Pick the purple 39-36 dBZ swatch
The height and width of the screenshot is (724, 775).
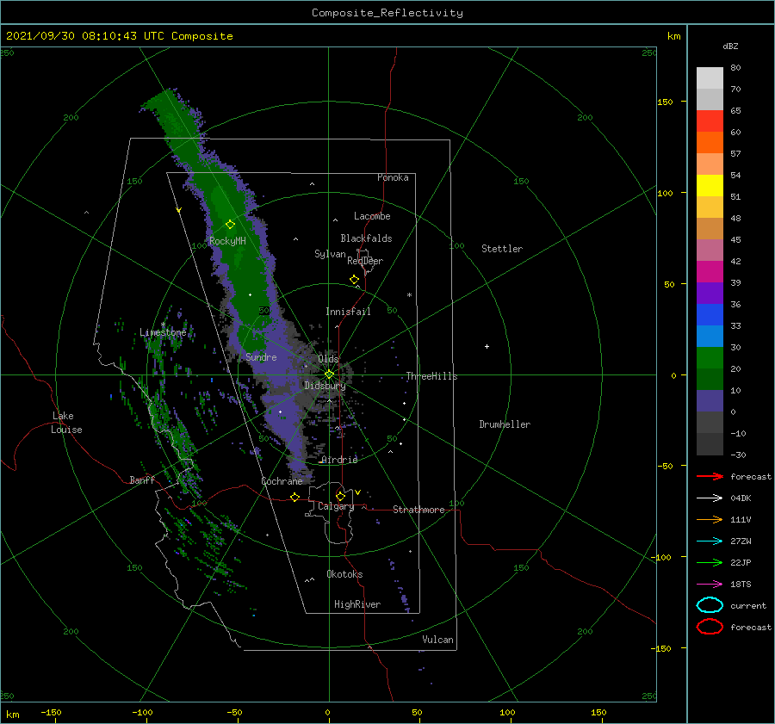click(710, 294)
